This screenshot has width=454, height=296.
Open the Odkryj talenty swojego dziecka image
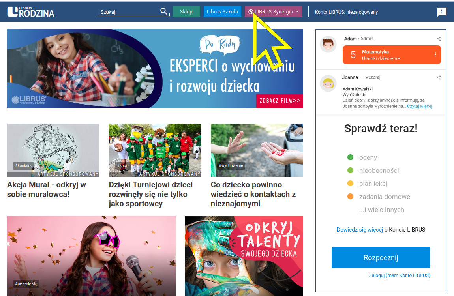tap(244, 256)
